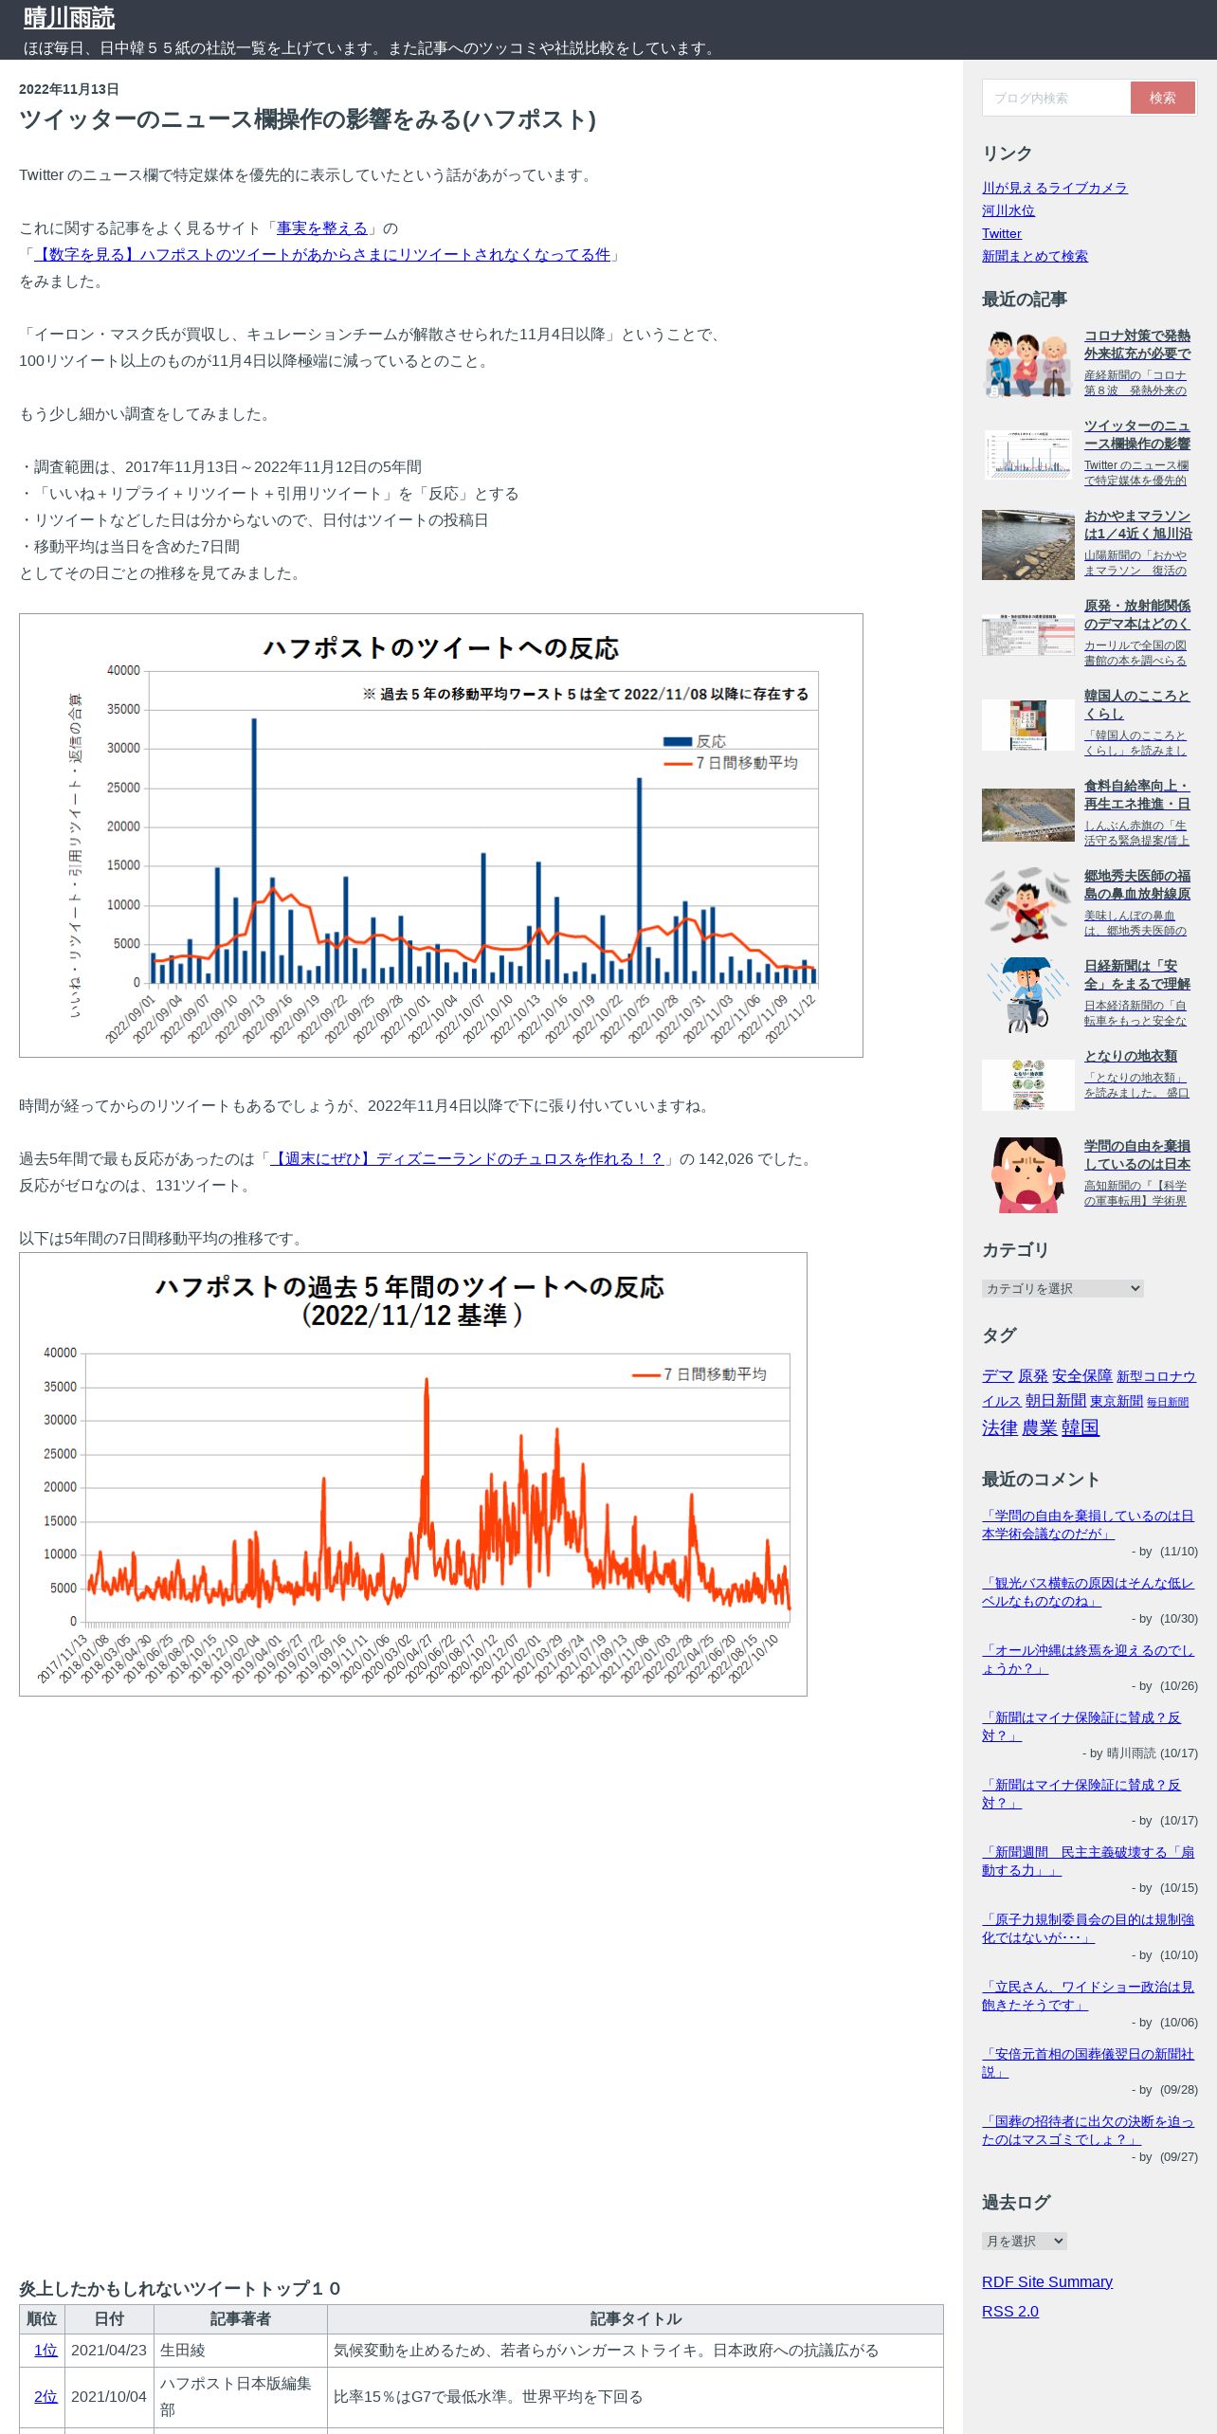The height and width of the screenshot is (2434, 1217).
Task: Open recent post 食料自給率向上・再生エネ推進
Action: [x=1136, y=794]
